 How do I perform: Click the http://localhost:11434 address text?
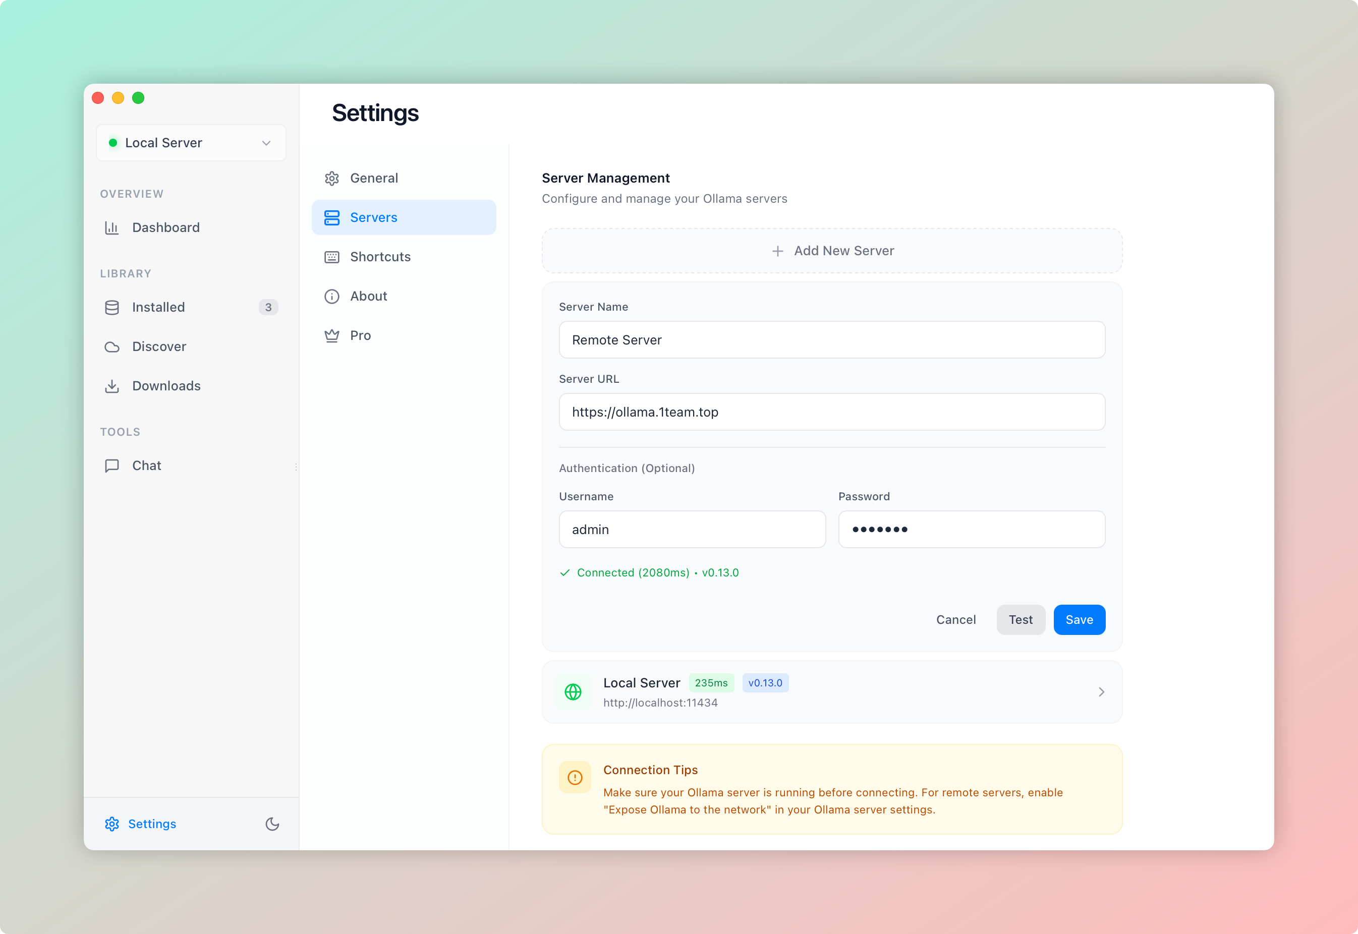coord(660,703)
